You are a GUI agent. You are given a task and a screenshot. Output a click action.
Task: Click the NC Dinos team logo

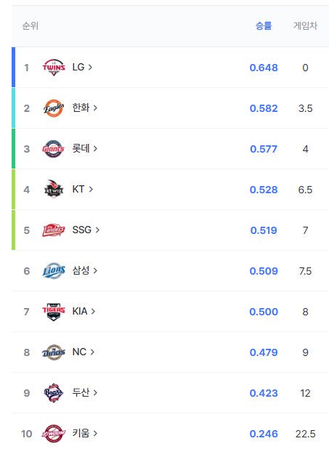pos(54,352)
